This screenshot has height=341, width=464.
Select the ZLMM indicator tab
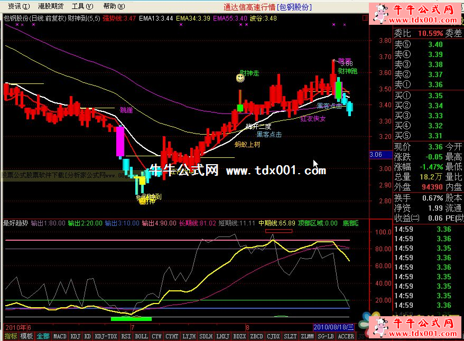[307, 336]
